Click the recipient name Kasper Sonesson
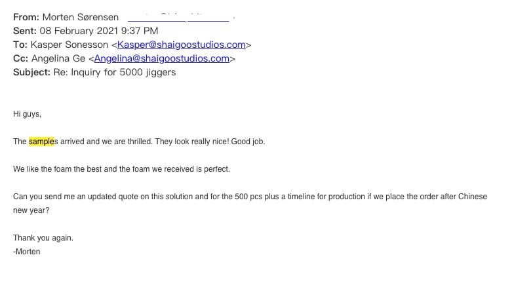514x291 pixels. tap(69, 45)
